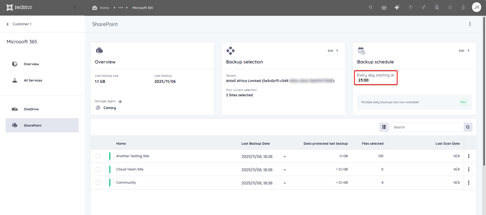Sort by Files selected column
This screenshot has height=215, width=486.
pos(373,143)
